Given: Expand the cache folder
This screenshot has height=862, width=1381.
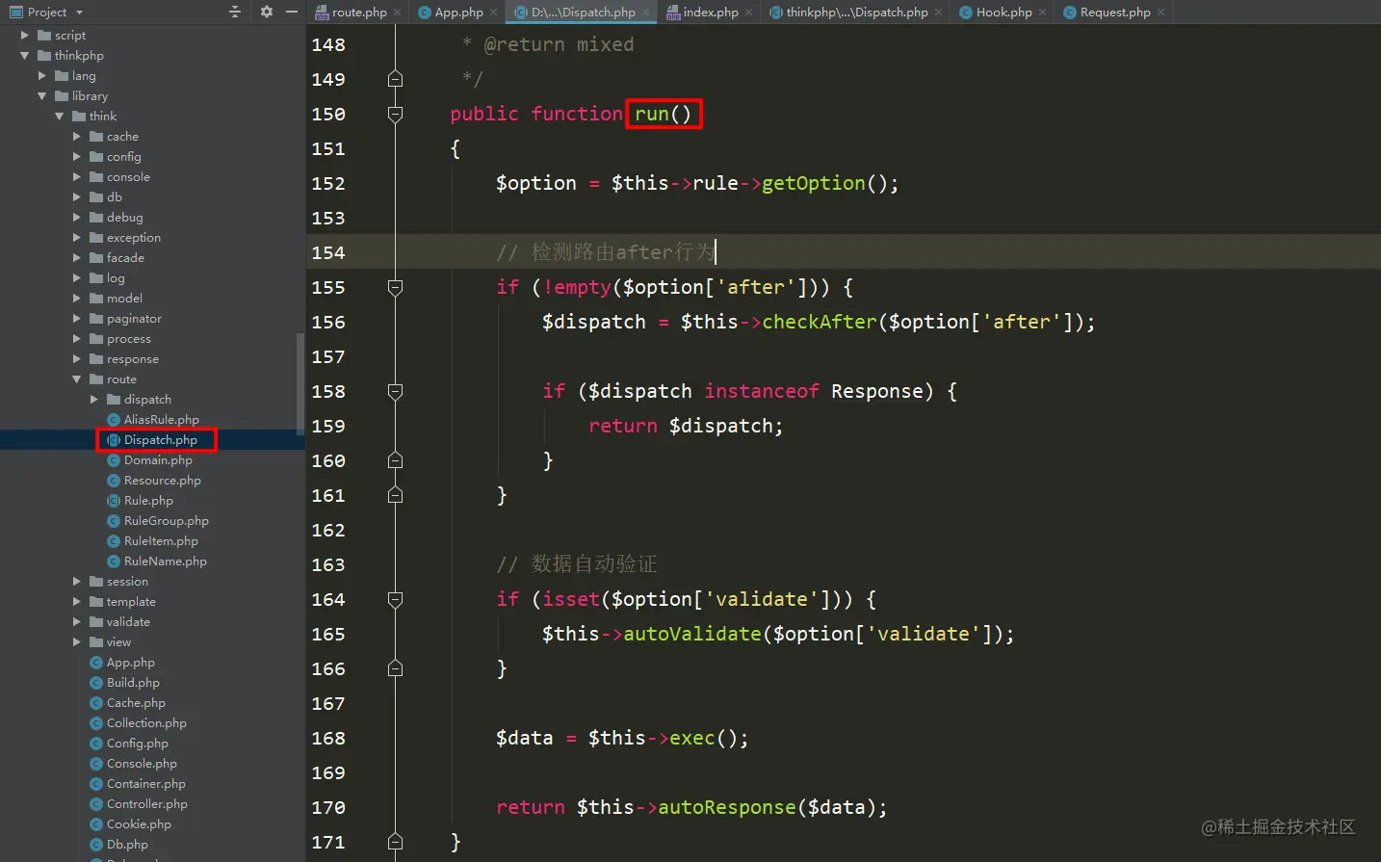Looking at the screenshot, I should tap(77, 137).
